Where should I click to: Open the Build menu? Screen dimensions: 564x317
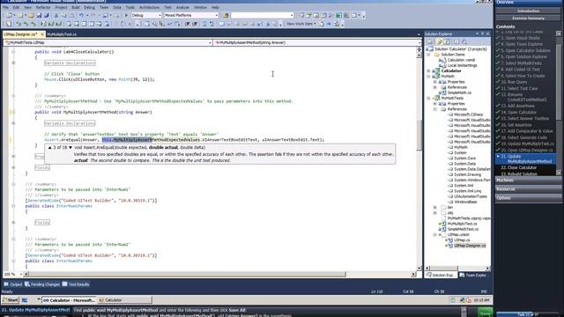pyautogui.click(x=76, y=7)
